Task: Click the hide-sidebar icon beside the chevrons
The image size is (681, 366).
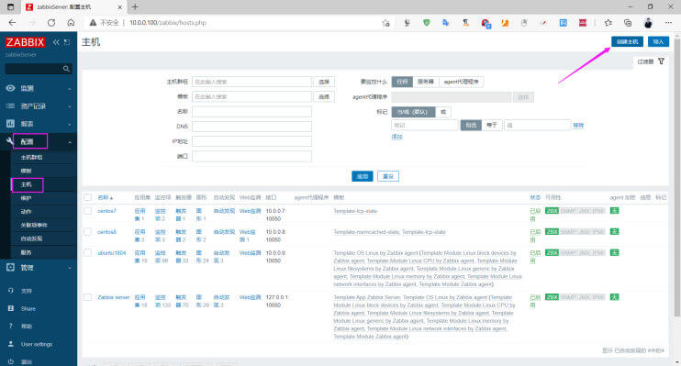Action: click(67, 42)
